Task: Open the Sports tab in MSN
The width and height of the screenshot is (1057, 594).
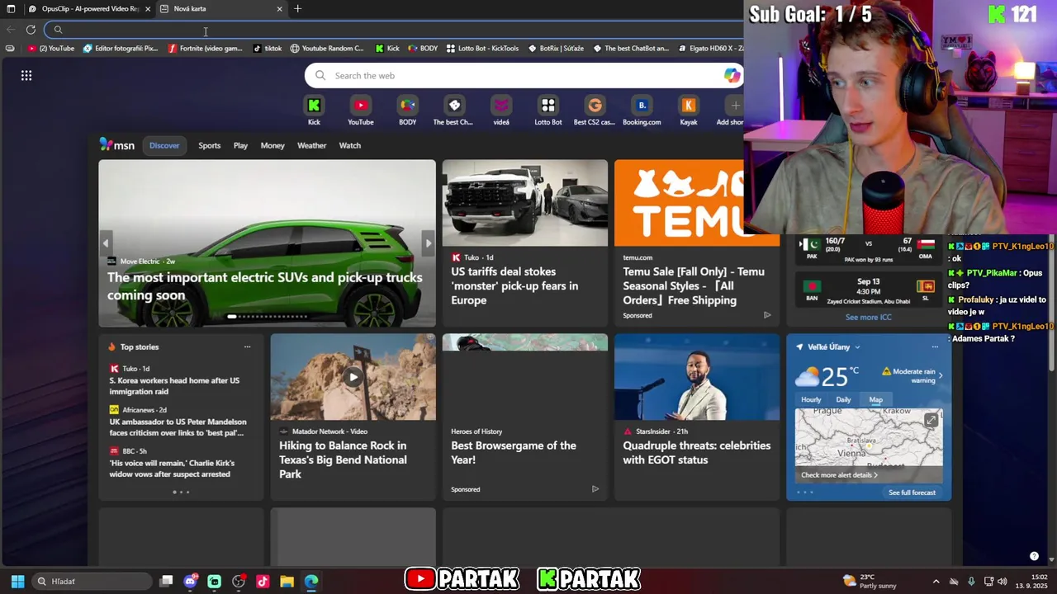Action: pyautogui.click(x=210, y=145)
